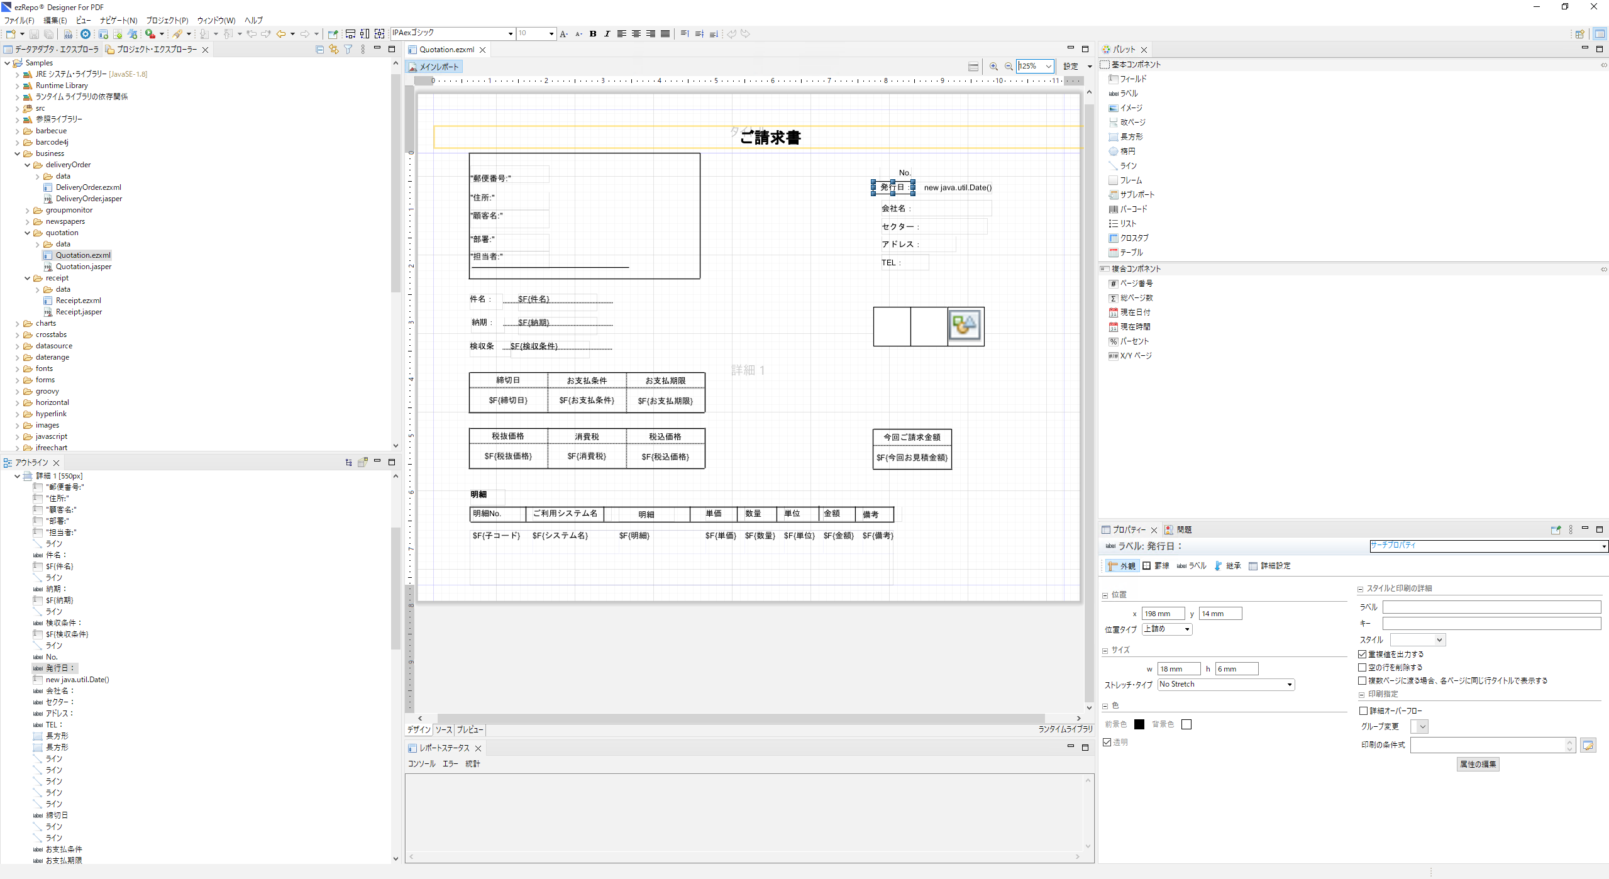Select the クロスタブ palette component
The image size is (1609, 879).
(1134, 238)
